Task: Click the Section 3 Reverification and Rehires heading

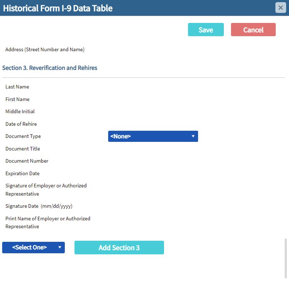Action: coord(49,68)
